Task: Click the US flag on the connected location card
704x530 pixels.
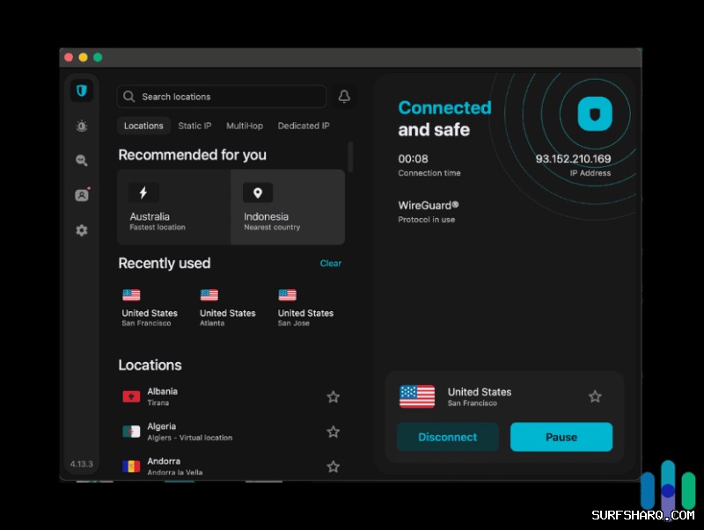Action: [417, 396]
